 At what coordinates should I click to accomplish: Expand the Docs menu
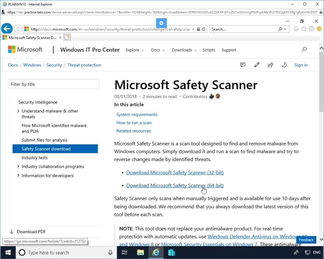click(x=158, y=50)
